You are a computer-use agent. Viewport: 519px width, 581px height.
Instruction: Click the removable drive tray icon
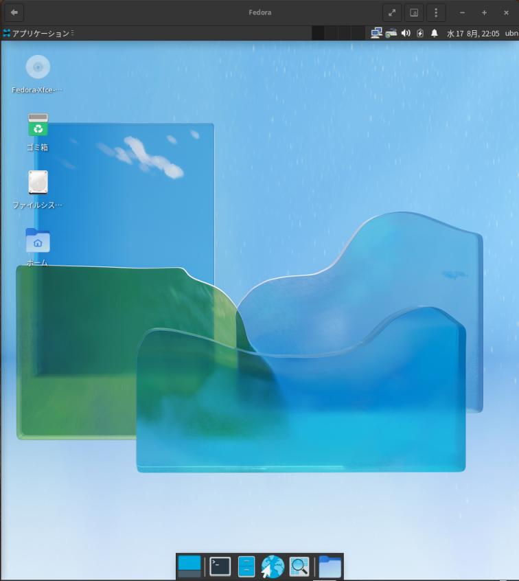click(x=391, y=34)
